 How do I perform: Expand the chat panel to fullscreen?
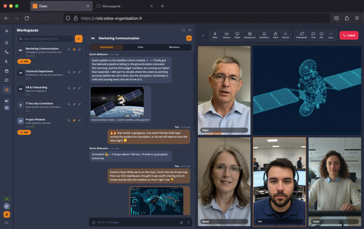click(x=183, y=30)
